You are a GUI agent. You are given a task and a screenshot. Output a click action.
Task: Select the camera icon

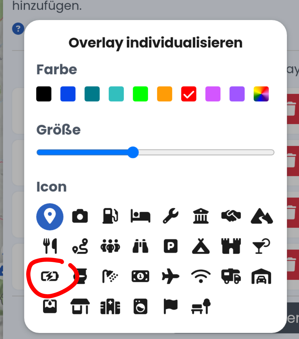tap(80, 216)
